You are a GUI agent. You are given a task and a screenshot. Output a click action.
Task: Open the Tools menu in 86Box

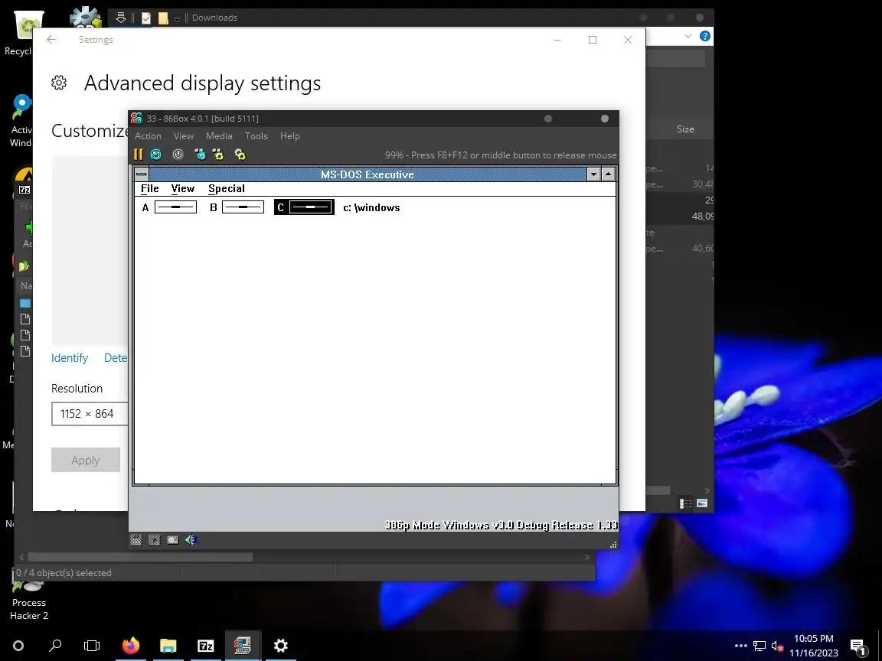pos(256,136)
